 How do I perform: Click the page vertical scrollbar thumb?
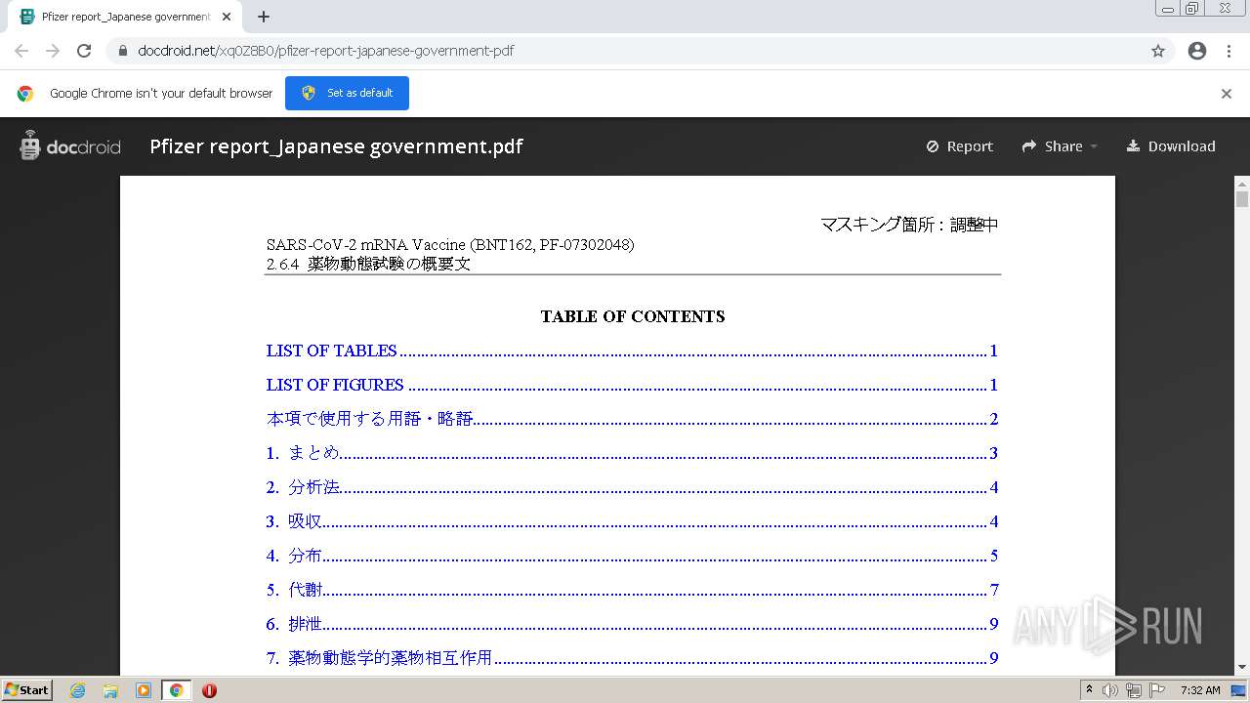(1242, 199)
